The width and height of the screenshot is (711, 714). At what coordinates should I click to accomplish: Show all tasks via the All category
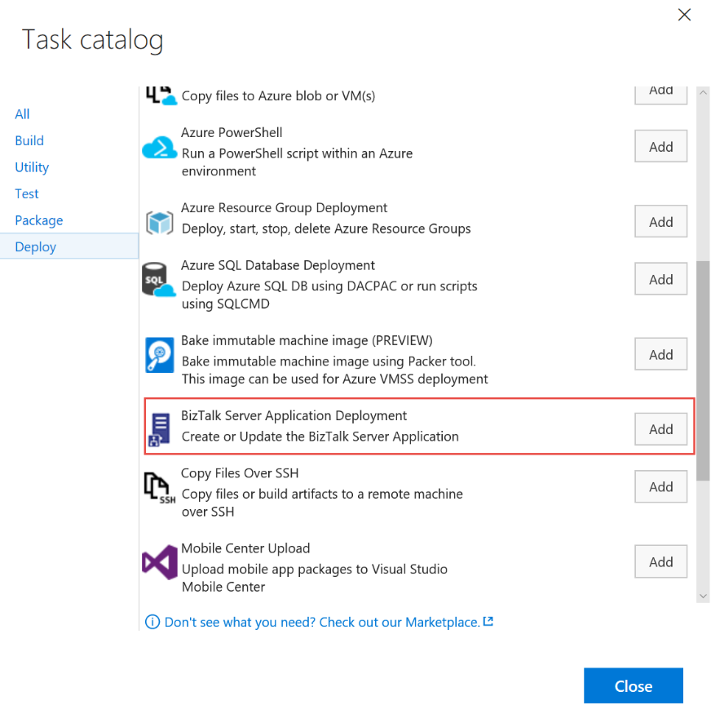(22, 113)
